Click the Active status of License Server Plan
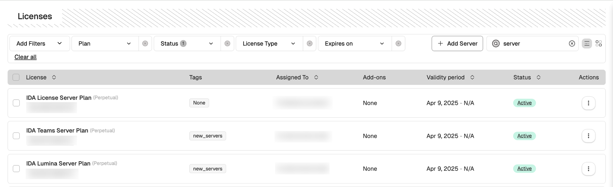The height and width of the screenshot is (187, 613). (x=524, y=103)
